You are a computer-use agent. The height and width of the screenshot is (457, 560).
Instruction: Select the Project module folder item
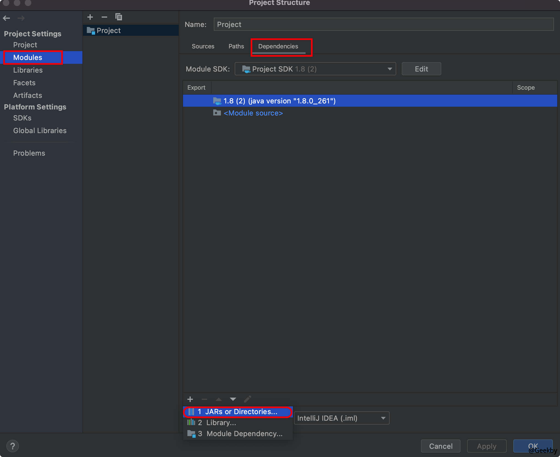click(109, 31)
